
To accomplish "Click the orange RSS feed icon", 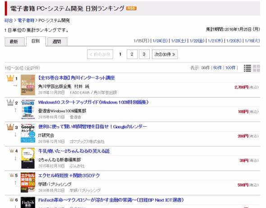I will point(131,8).
